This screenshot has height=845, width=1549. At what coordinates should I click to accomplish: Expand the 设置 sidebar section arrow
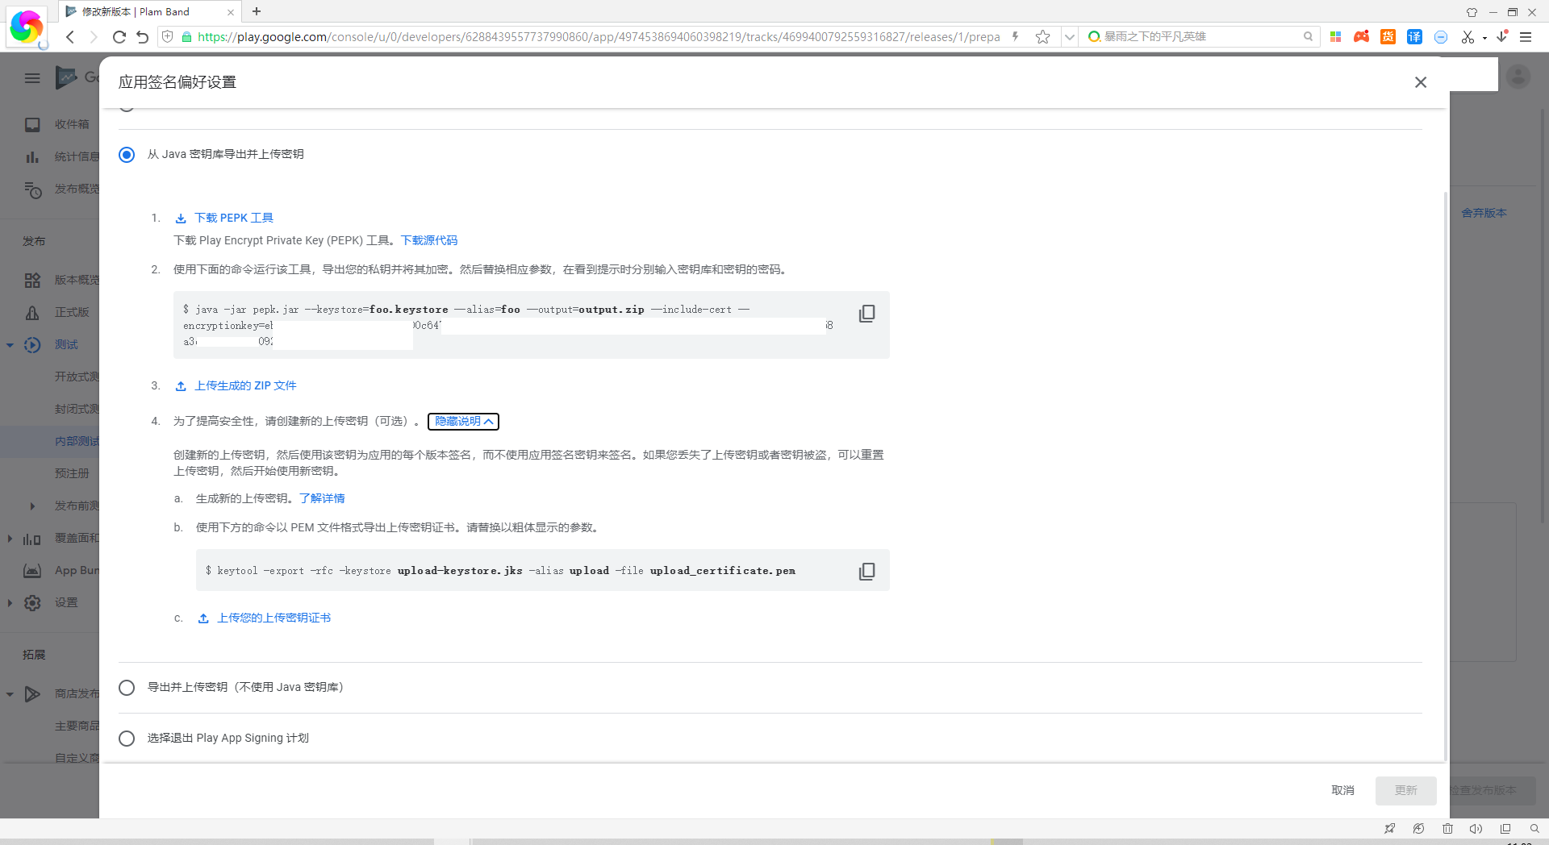click(x=10, y=603)
